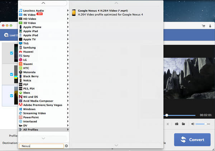This screenshot has width=215, height=151.
Task: Click the Windows logo icon
Action: click(20, 109)
